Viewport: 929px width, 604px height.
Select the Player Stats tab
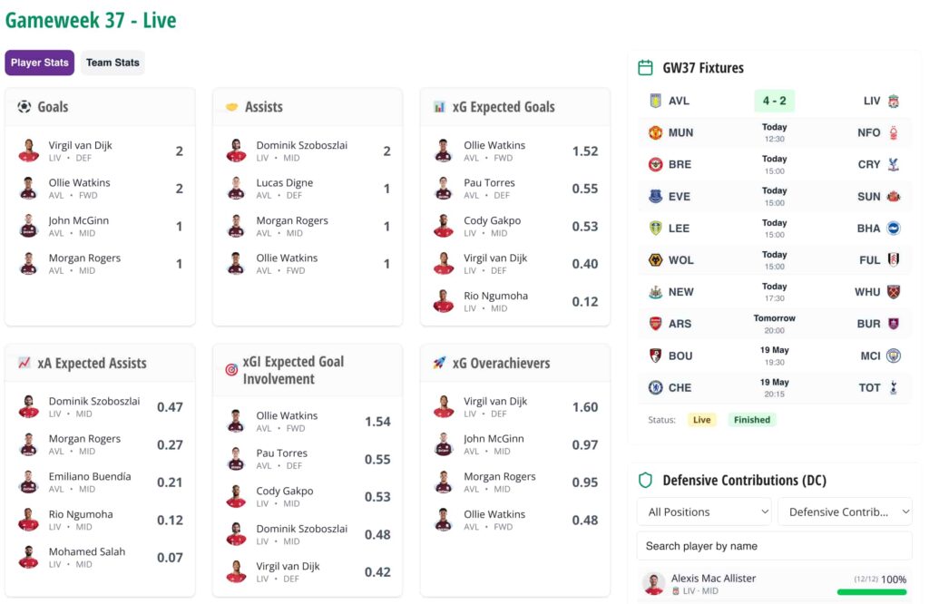pyautogui.click(x=40, y=63)
